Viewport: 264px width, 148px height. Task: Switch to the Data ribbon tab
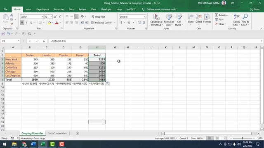coord(71,9)
